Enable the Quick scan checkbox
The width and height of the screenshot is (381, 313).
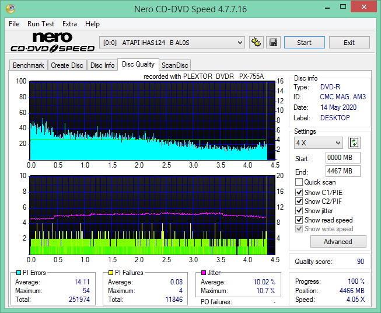(x=299, y=182)
